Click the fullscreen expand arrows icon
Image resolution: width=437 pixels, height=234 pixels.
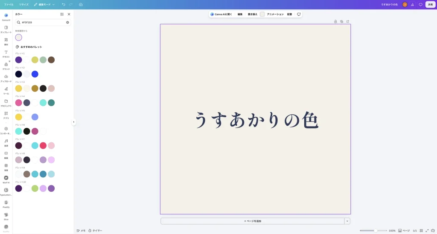pos(427,231)
